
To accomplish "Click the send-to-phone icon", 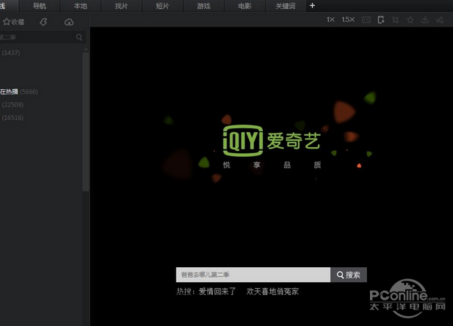I will tap(381, 20).
